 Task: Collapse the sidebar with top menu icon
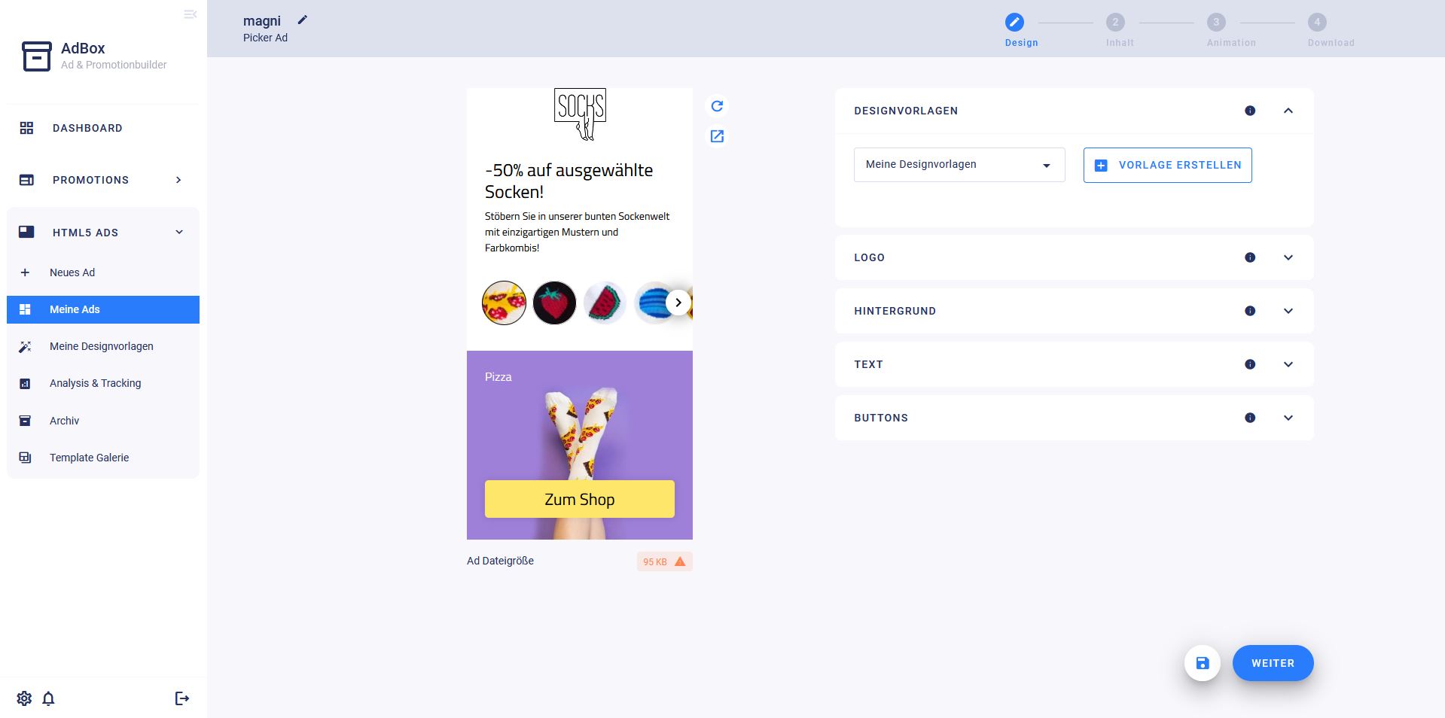click(x=191, y=14)
